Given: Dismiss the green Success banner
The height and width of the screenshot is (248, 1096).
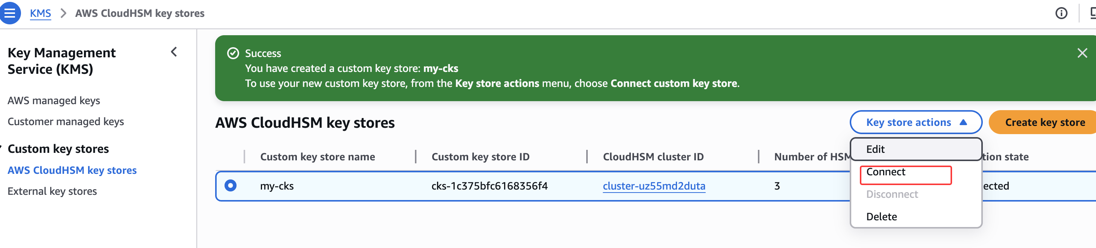Looking at the screenshot, I should [1082, 53].
